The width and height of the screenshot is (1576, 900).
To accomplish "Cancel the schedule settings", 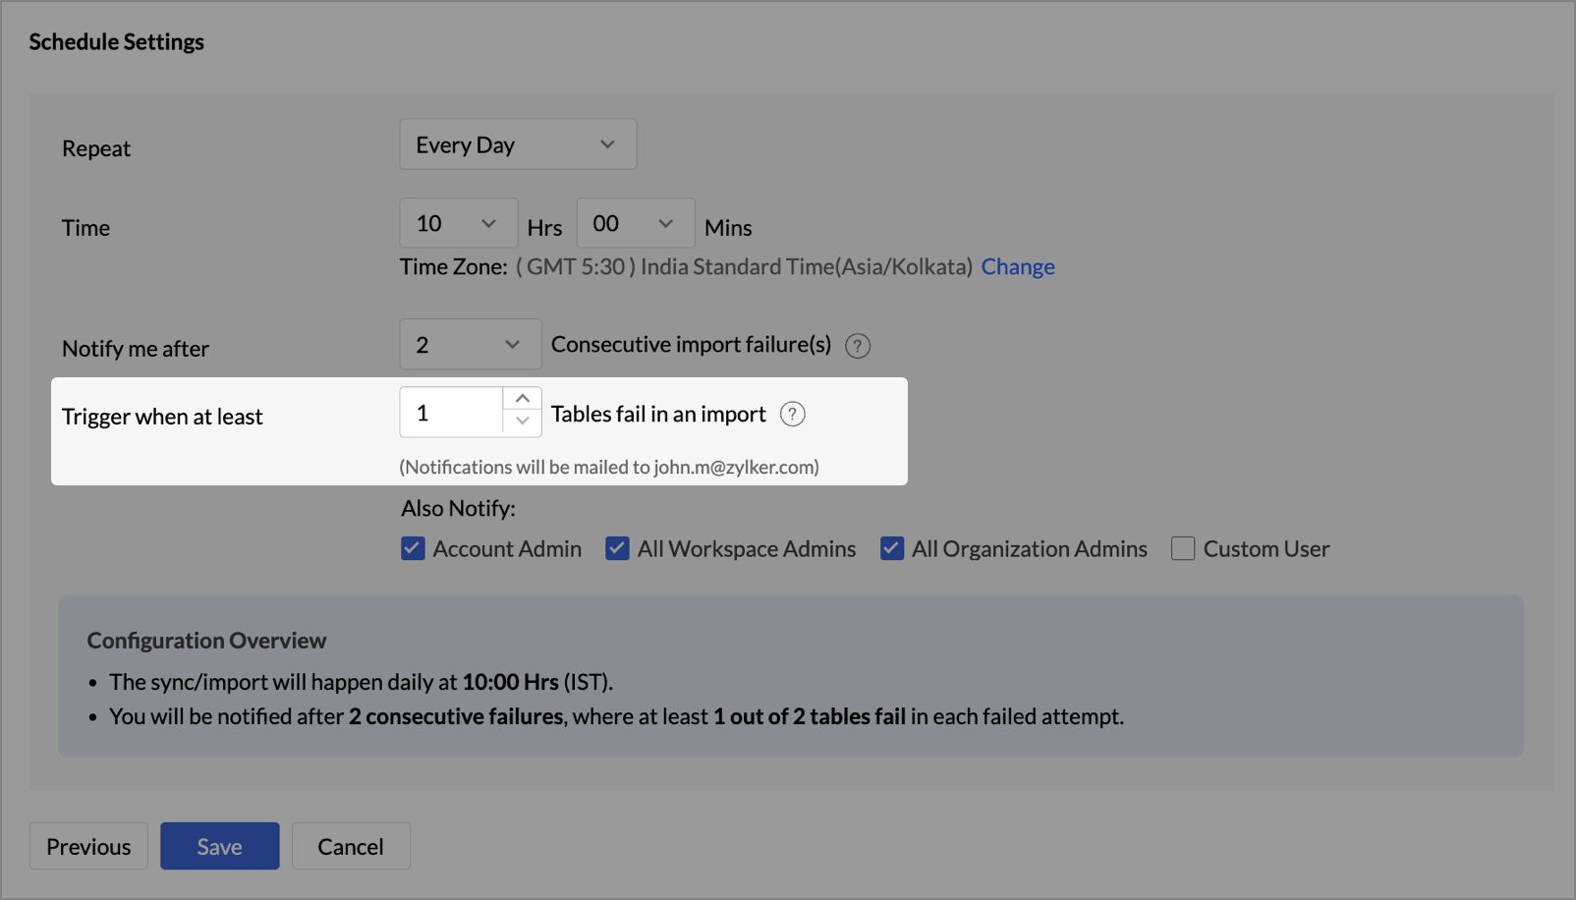I will coord(350,846).
